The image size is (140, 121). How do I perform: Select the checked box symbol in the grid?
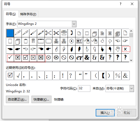pyautogui.click(x=25, y=58)
